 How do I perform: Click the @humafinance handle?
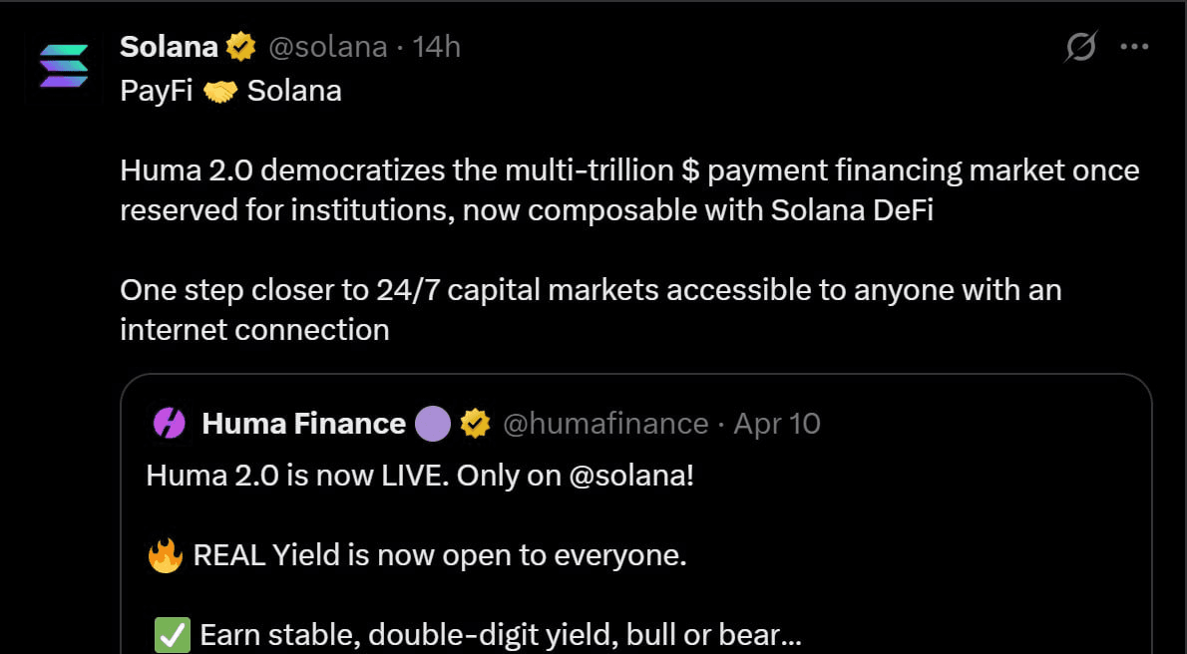[x=605, y=424]
